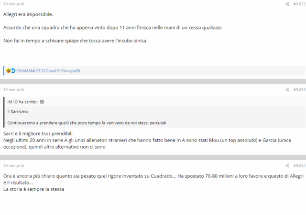Click the quoted line starting "Continueremo a prendere"
This screenshot has height=215, width=306.
coord(87,123)
